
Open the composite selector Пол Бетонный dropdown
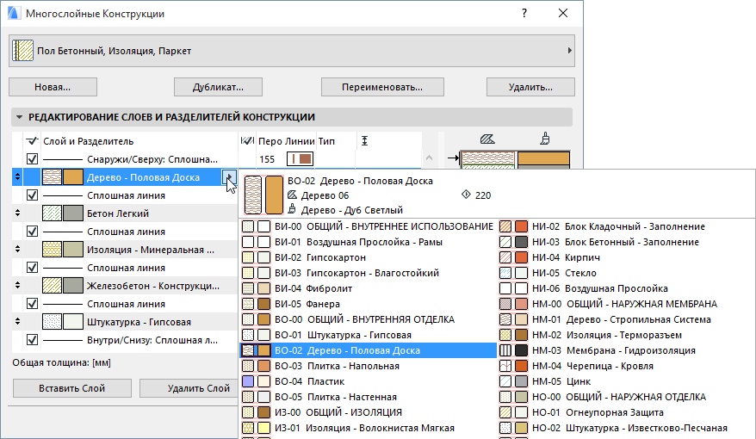292,51
